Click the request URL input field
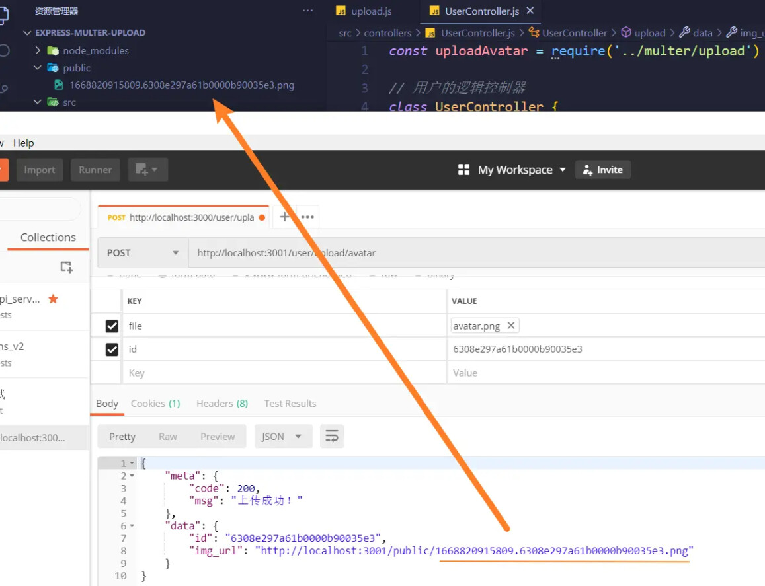 tap(477, 252)
